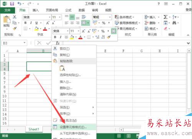Image resolution: width=192 pixels, height=139 pixels.
Task: Switch to the 数据 ribbon tab
Action: pos(81,10)
